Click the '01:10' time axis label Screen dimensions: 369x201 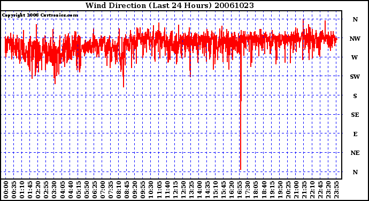pyautogui.click(x=22, y=190)
